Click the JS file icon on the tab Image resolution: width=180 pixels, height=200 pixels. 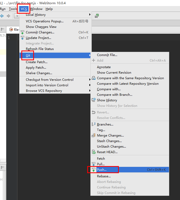click(x=11, y=29)
